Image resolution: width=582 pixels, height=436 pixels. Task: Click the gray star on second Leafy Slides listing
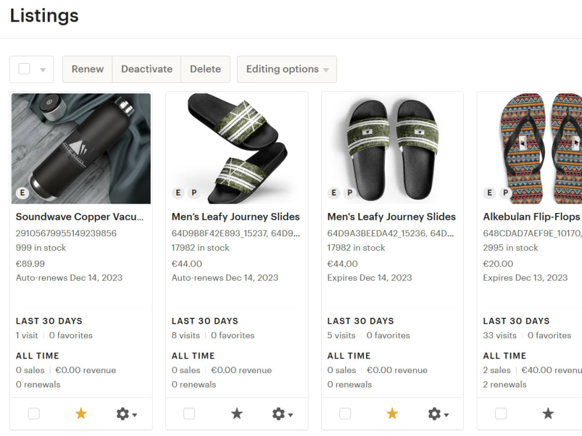(x=237, y=413)
